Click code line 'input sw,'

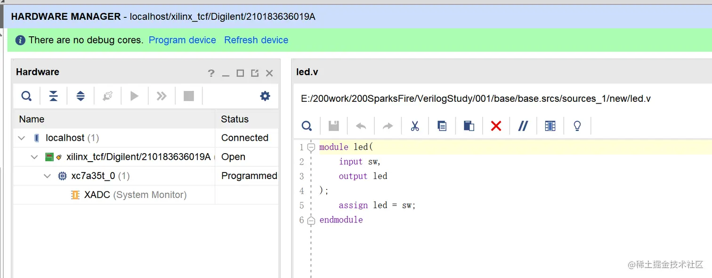pos(359,162)
